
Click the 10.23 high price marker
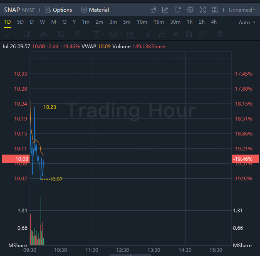click(50, 107)
